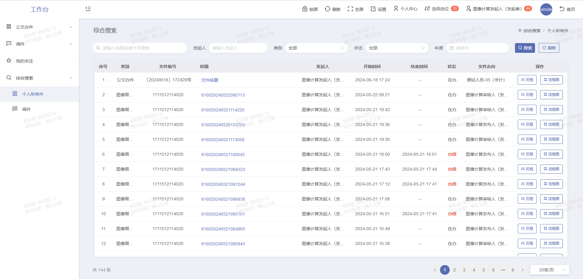Click the 阅件 message icon in sidebar
Viewport: 583px width, 279px height.
coord(9,44)
